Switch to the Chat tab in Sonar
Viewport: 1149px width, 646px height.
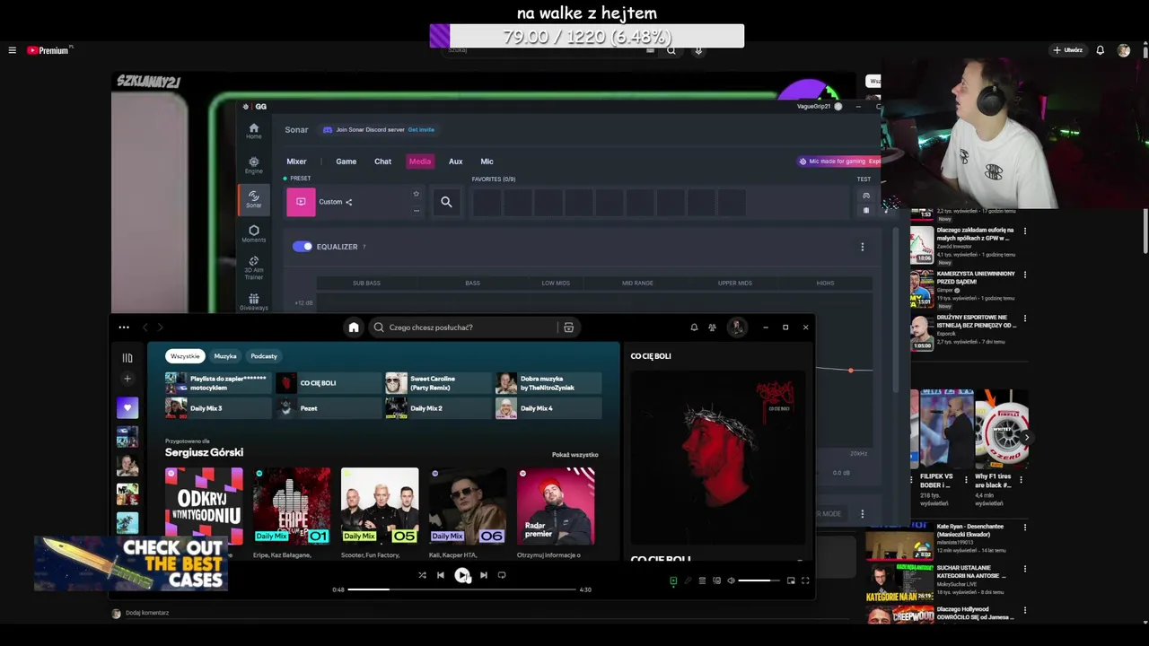[382, 161]
